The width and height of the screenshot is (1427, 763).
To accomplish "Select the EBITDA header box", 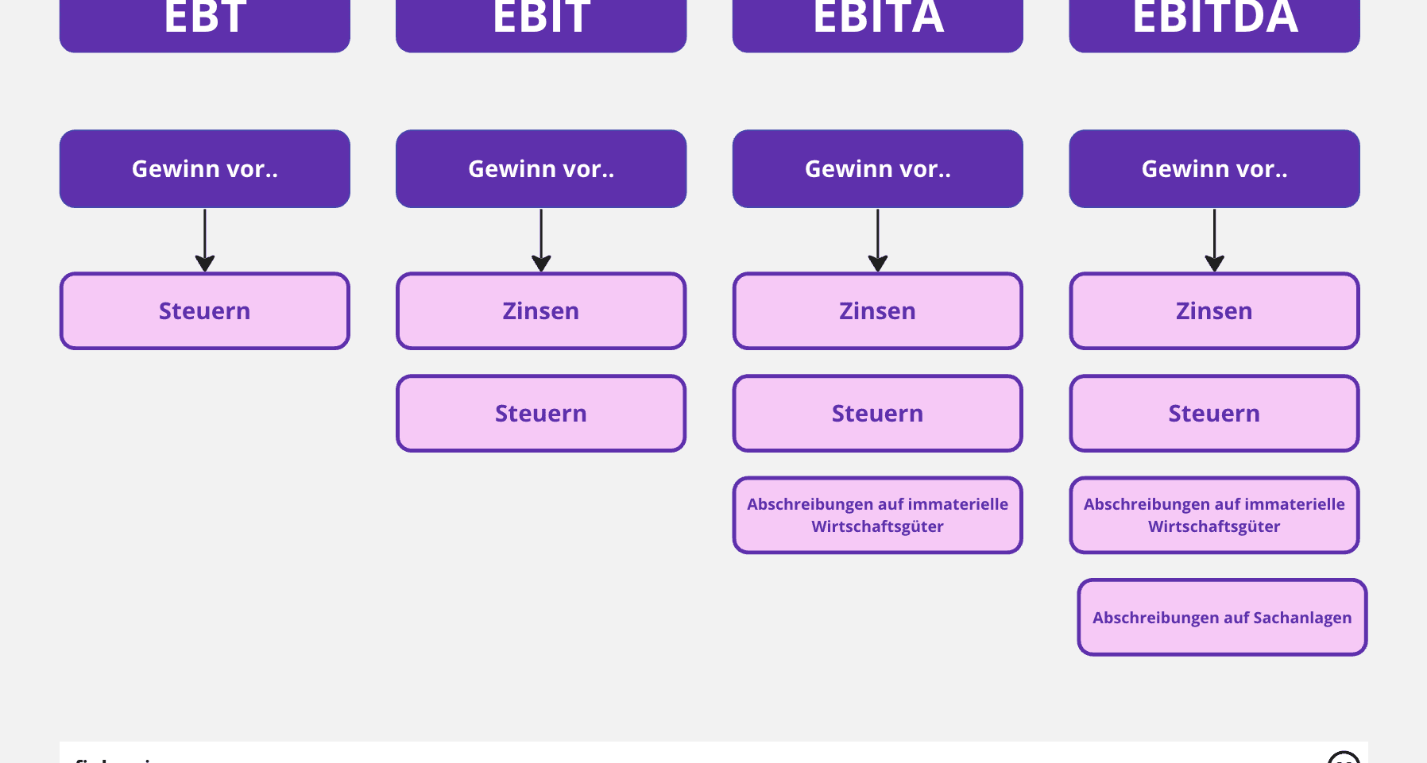I will click(x=1214, y=22).
